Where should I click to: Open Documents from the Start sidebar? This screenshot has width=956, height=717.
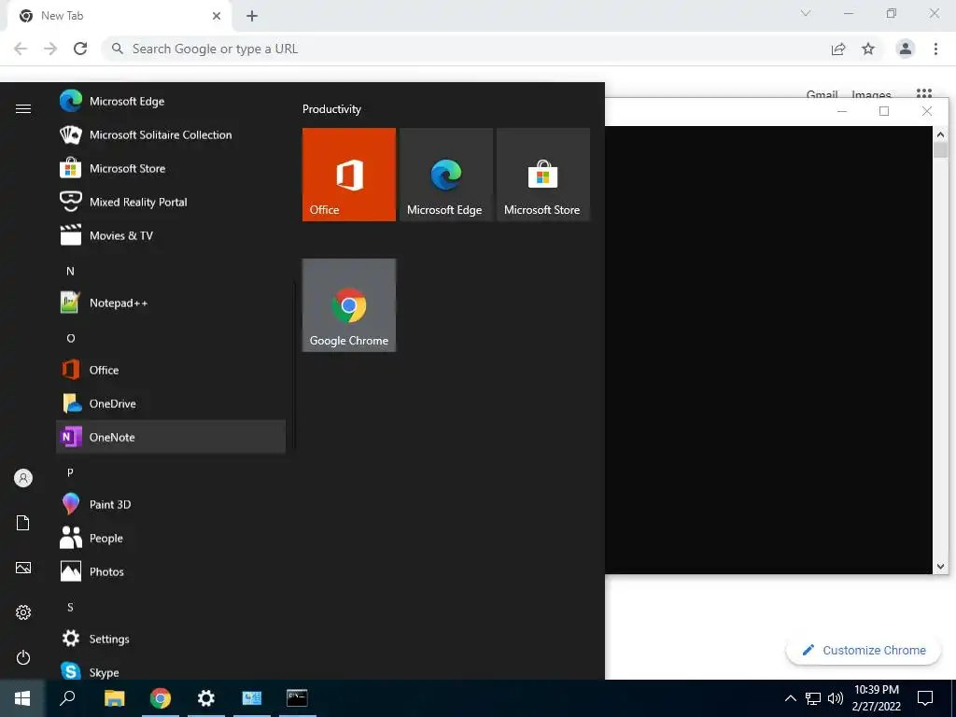23,523
